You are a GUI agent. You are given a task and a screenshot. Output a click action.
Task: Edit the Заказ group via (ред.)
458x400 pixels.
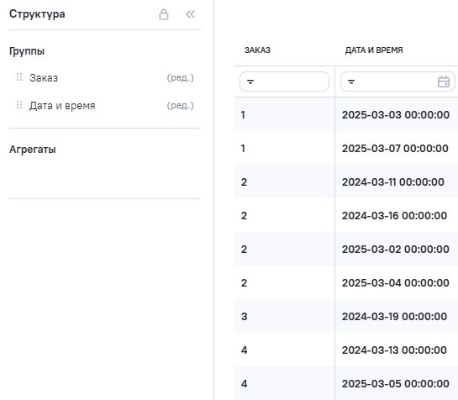pos(180,77)
